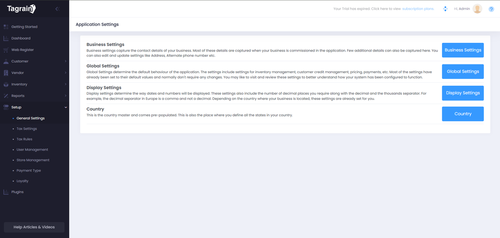
Task: Go to Store Management submenu item
Action: pos(33,160)
